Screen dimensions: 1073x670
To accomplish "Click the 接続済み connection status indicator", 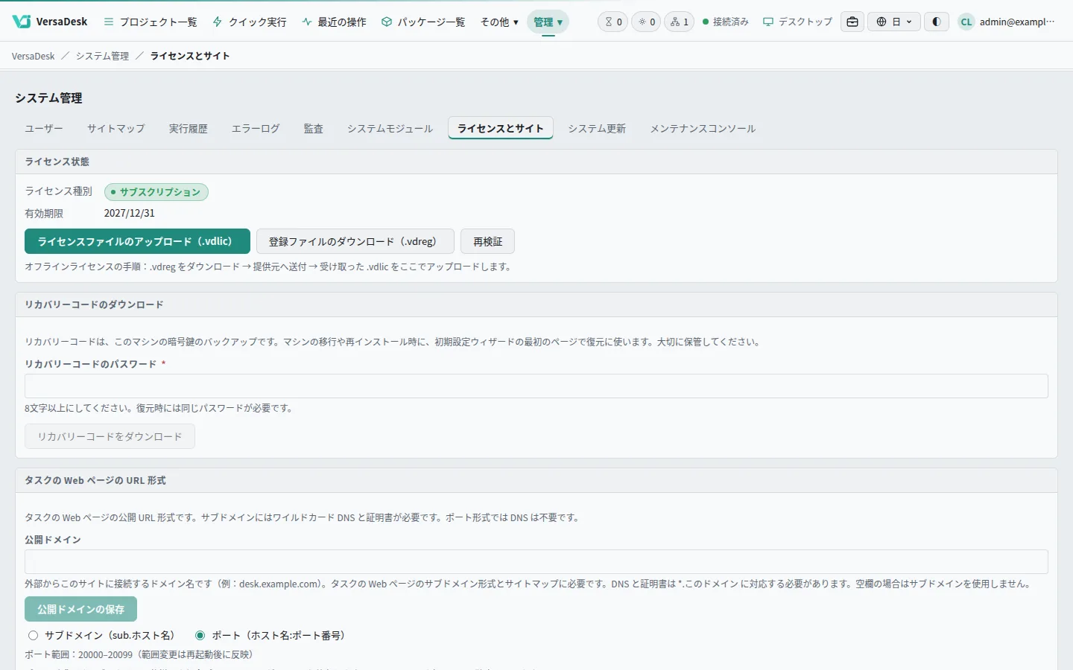I will pyautogui.click(x=725, y=22).
